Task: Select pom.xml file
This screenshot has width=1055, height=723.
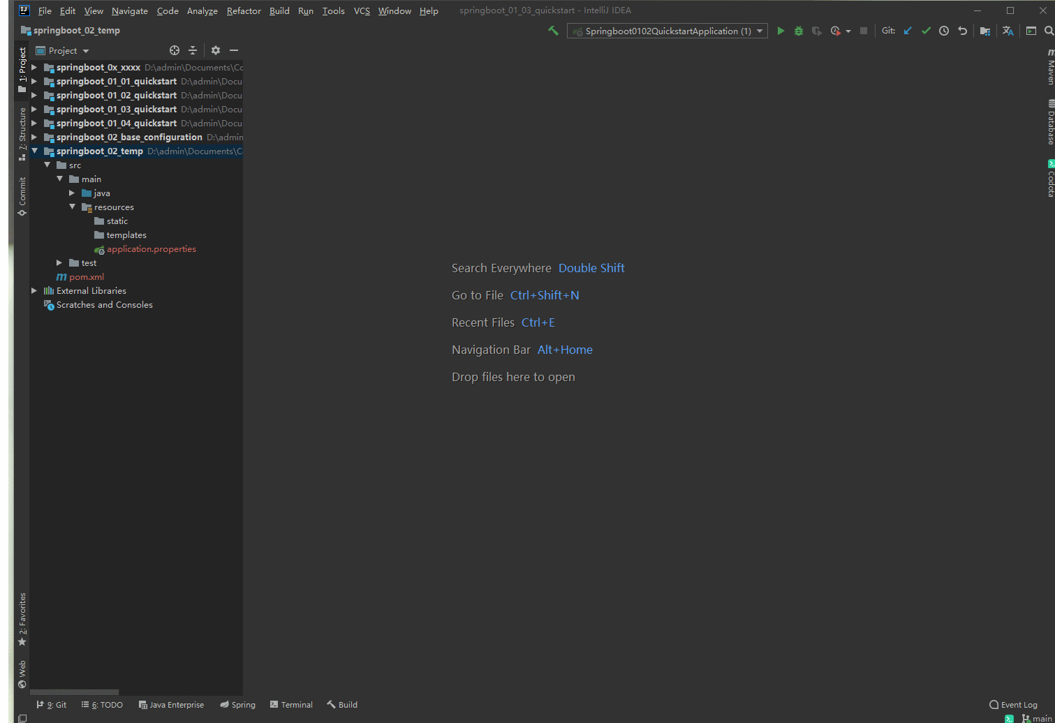Action: pyautogui.click(x=86, y=277)
